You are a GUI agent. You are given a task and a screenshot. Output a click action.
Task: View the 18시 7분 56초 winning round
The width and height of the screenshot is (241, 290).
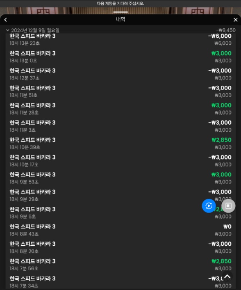120,265
